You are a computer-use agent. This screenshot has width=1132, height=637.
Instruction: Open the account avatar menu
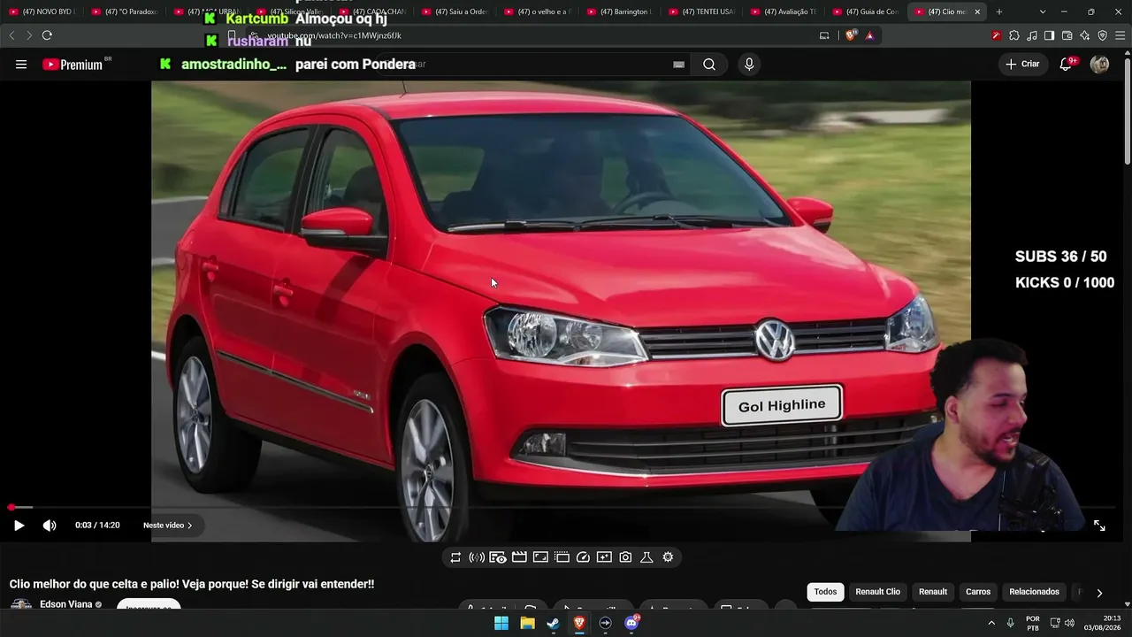tap(1099, 65)
